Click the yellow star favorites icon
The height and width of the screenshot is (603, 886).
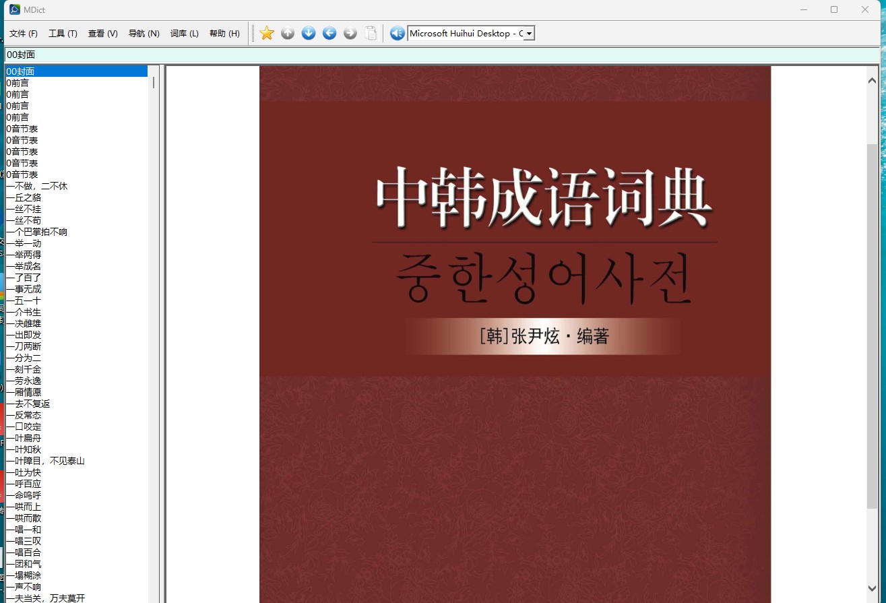(267, 33)
